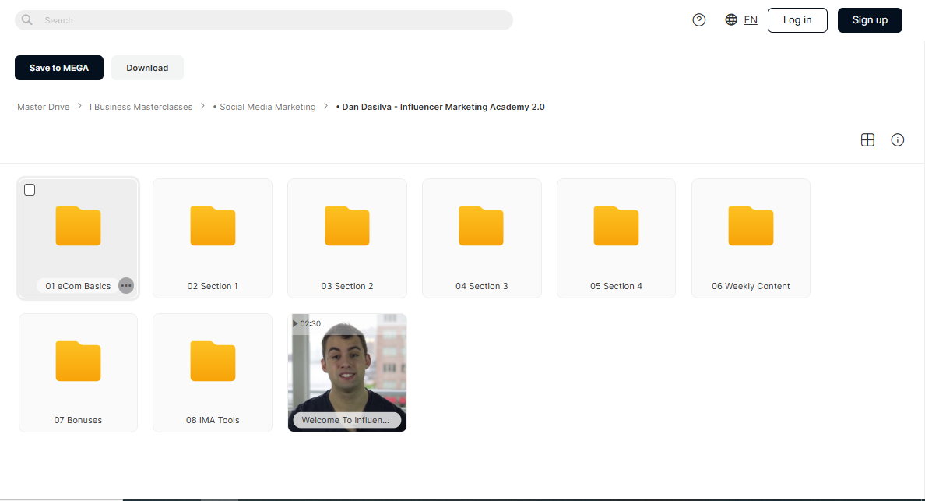Open the info panel icon

tap(897, 139)
